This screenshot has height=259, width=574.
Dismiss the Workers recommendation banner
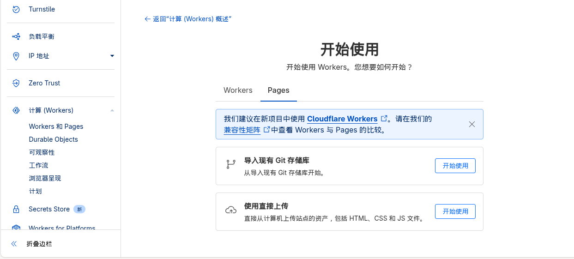[471, 124]
